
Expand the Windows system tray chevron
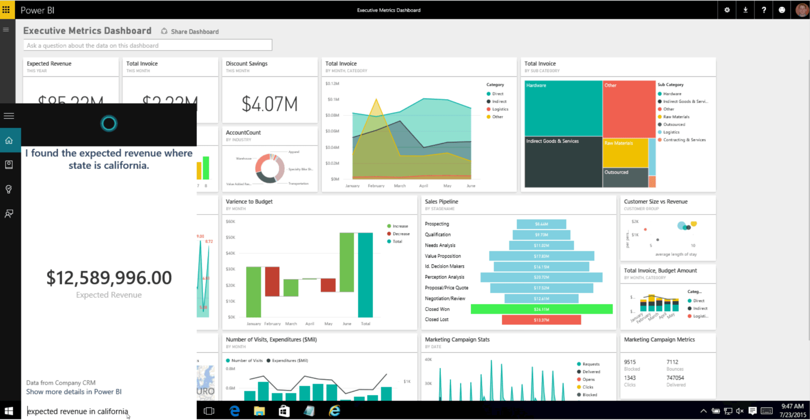click(704, 411)
